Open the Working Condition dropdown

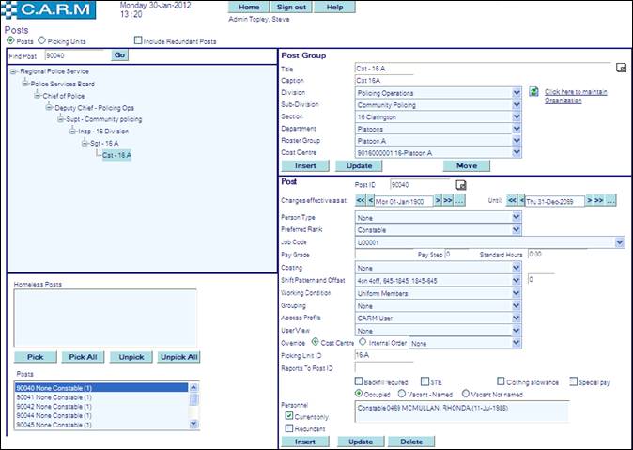tap(517, 293)
